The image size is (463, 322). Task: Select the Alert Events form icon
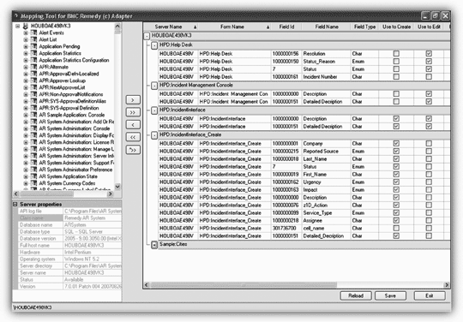point(34,33)
